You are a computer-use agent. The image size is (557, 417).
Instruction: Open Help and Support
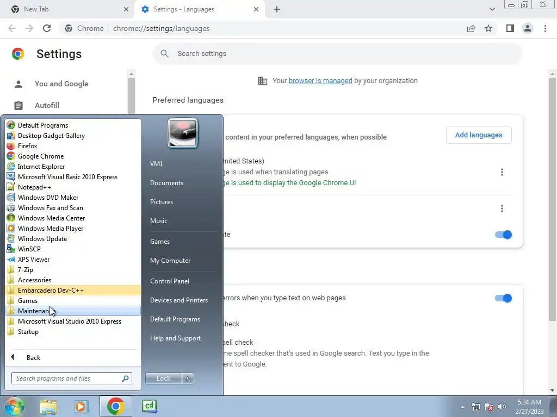click(176, 338)
